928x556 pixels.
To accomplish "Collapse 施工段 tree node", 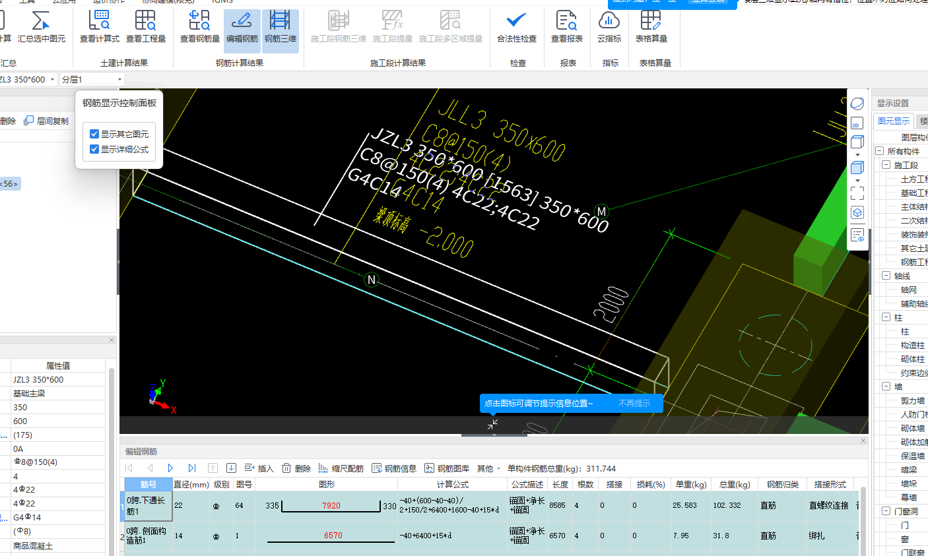I will [x=886, y=165].
